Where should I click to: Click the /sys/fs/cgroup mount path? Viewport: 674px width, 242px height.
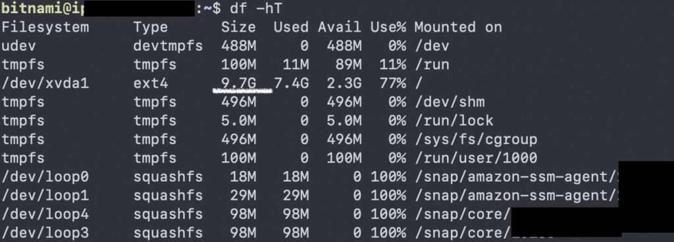point(476,139)
